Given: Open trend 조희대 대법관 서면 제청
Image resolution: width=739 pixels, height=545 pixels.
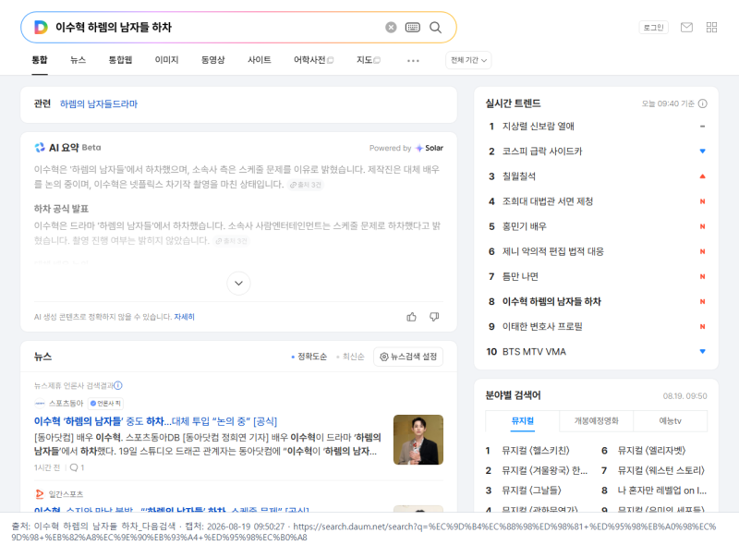Looking at the screenshot, I should (548, 201).
